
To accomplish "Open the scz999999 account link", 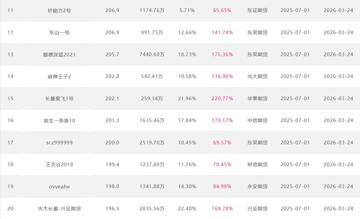I will [x=59, y=142].
